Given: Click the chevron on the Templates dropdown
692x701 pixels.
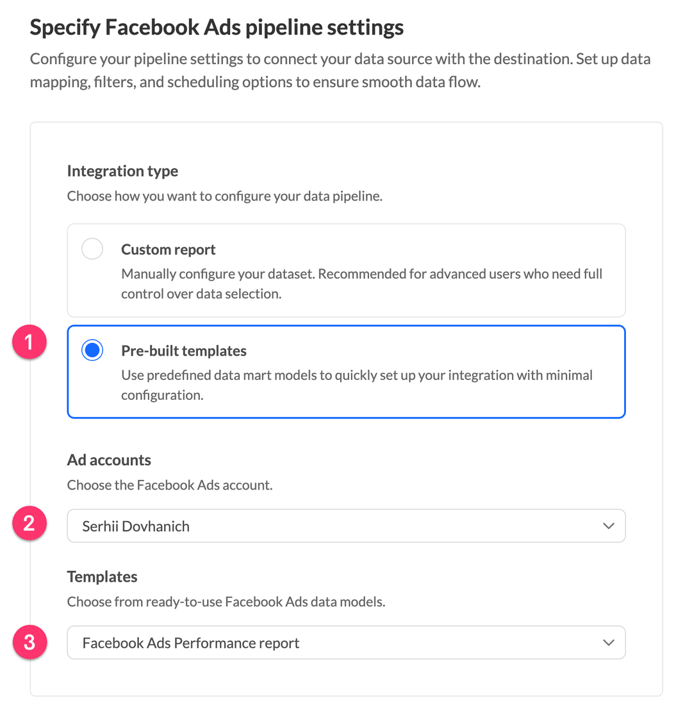Looking at the screenshot, I should [x=609, y=643].
